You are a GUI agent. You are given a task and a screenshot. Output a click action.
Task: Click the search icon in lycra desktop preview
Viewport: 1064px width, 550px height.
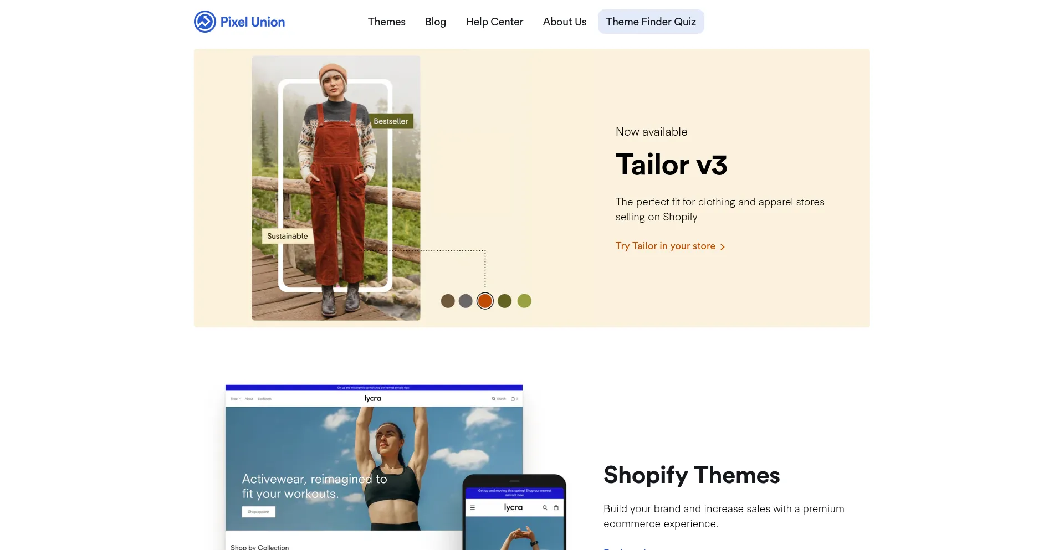(x=494, y=399)
